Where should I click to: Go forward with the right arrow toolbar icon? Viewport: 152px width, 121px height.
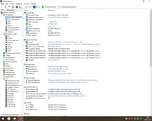[x=6, y=7]
